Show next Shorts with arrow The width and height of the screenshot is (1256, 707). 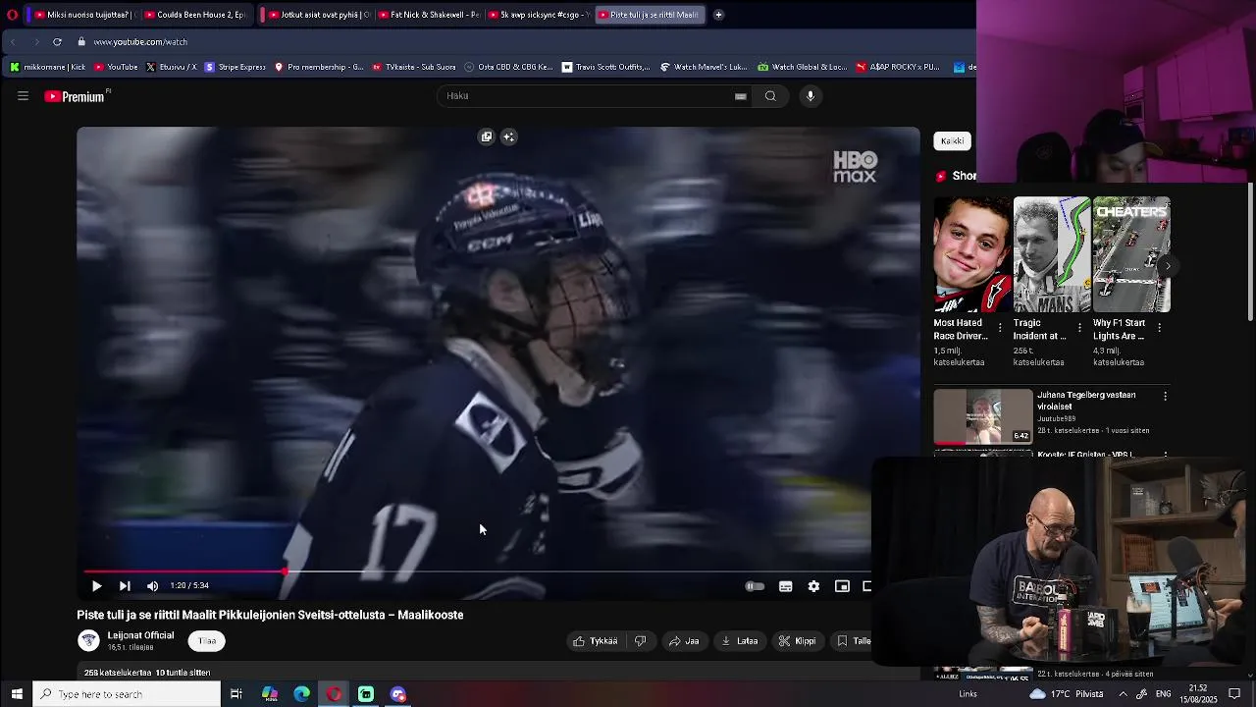pyautogui.click(x=1168, y=266)
